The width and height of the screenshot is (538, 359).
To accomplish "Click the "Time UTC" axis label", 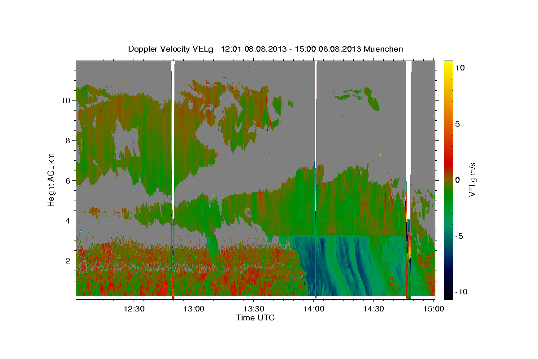I will click(255, 318).
